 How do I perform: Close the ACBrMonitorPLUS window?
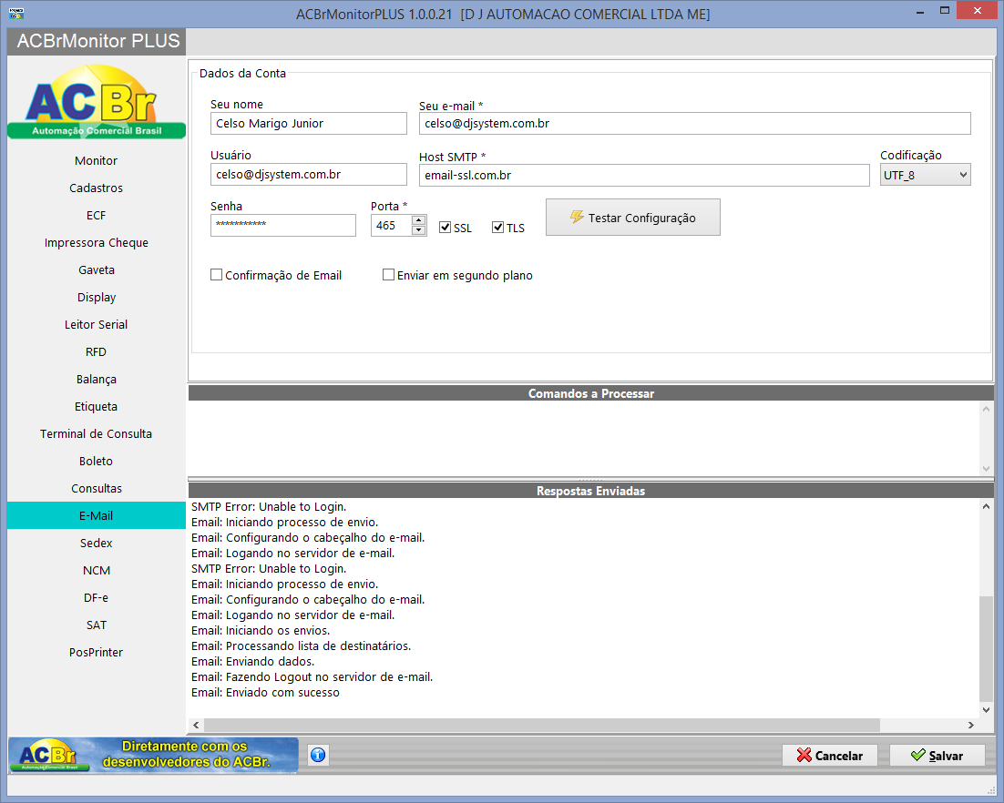point(978,10)
